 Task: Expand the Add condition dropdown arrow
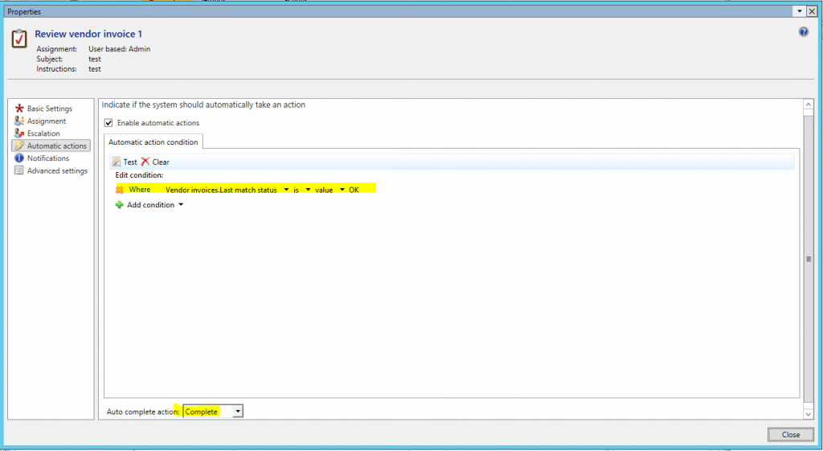181,205
